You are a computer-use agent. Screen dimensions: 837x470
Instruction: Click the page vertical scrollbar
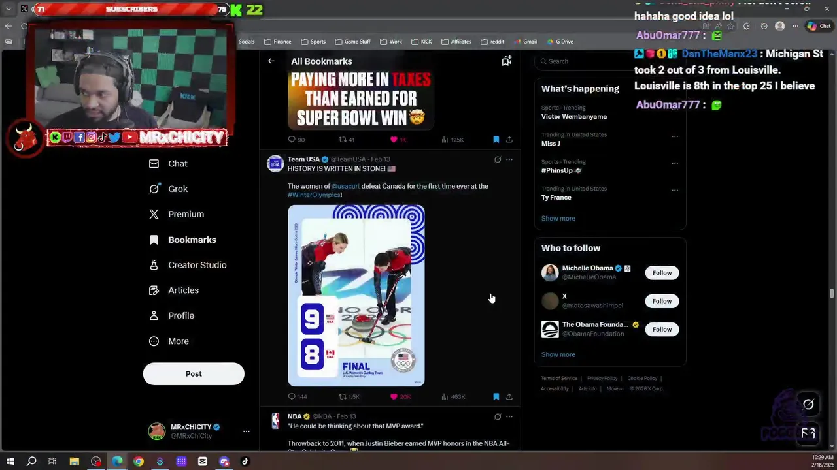coord(832,292)
